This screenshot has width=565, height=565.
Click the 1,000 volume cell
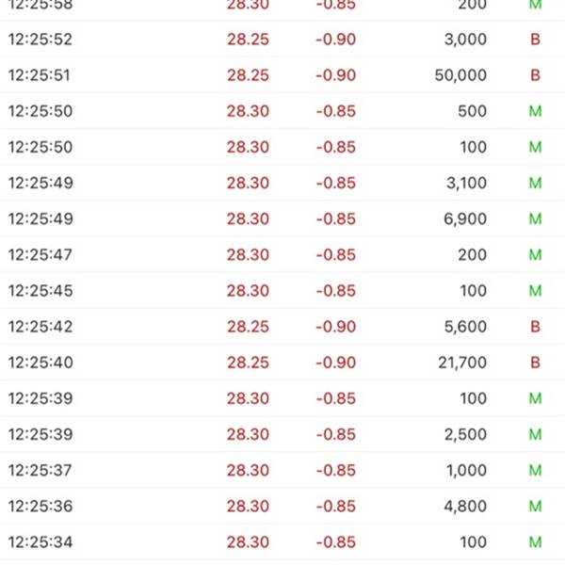(466, 470)
